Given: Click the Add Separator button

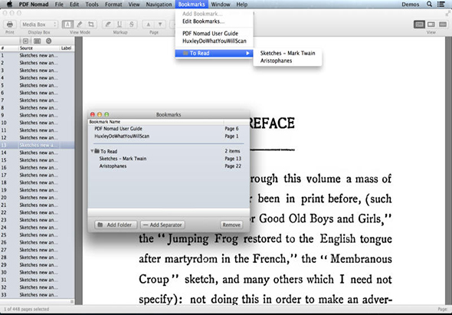Looking at the screenshot, I should coord(162,225).
